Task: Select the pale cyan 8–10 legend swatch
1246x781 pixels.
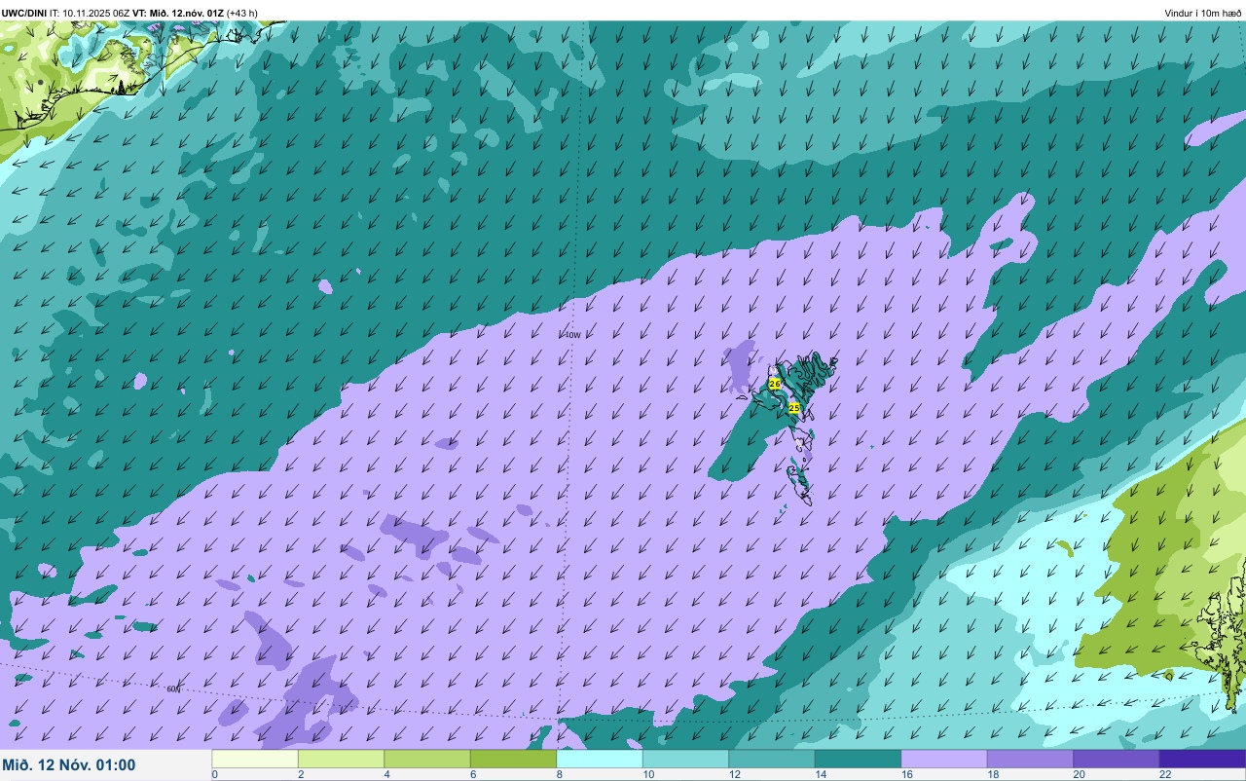Action: coord(600,759)
